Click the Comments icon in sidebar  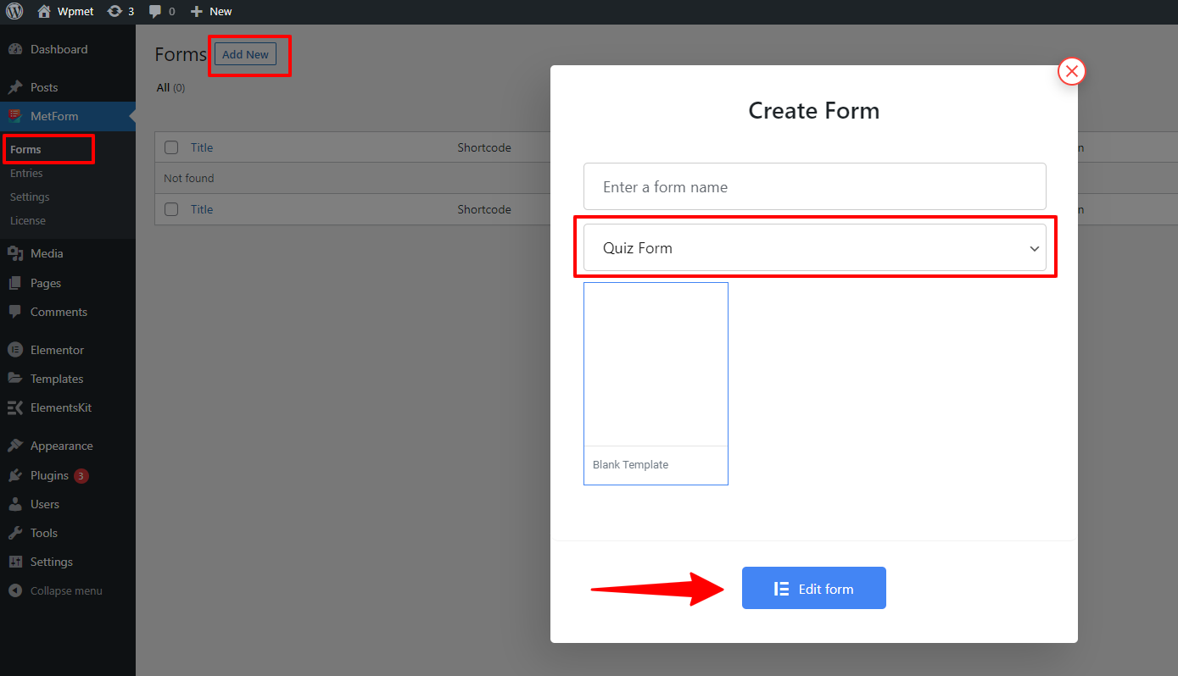tap(15, 312)
